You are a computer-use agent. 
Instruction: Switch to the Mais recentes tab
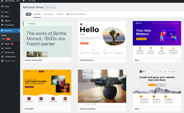coord(49,14)
